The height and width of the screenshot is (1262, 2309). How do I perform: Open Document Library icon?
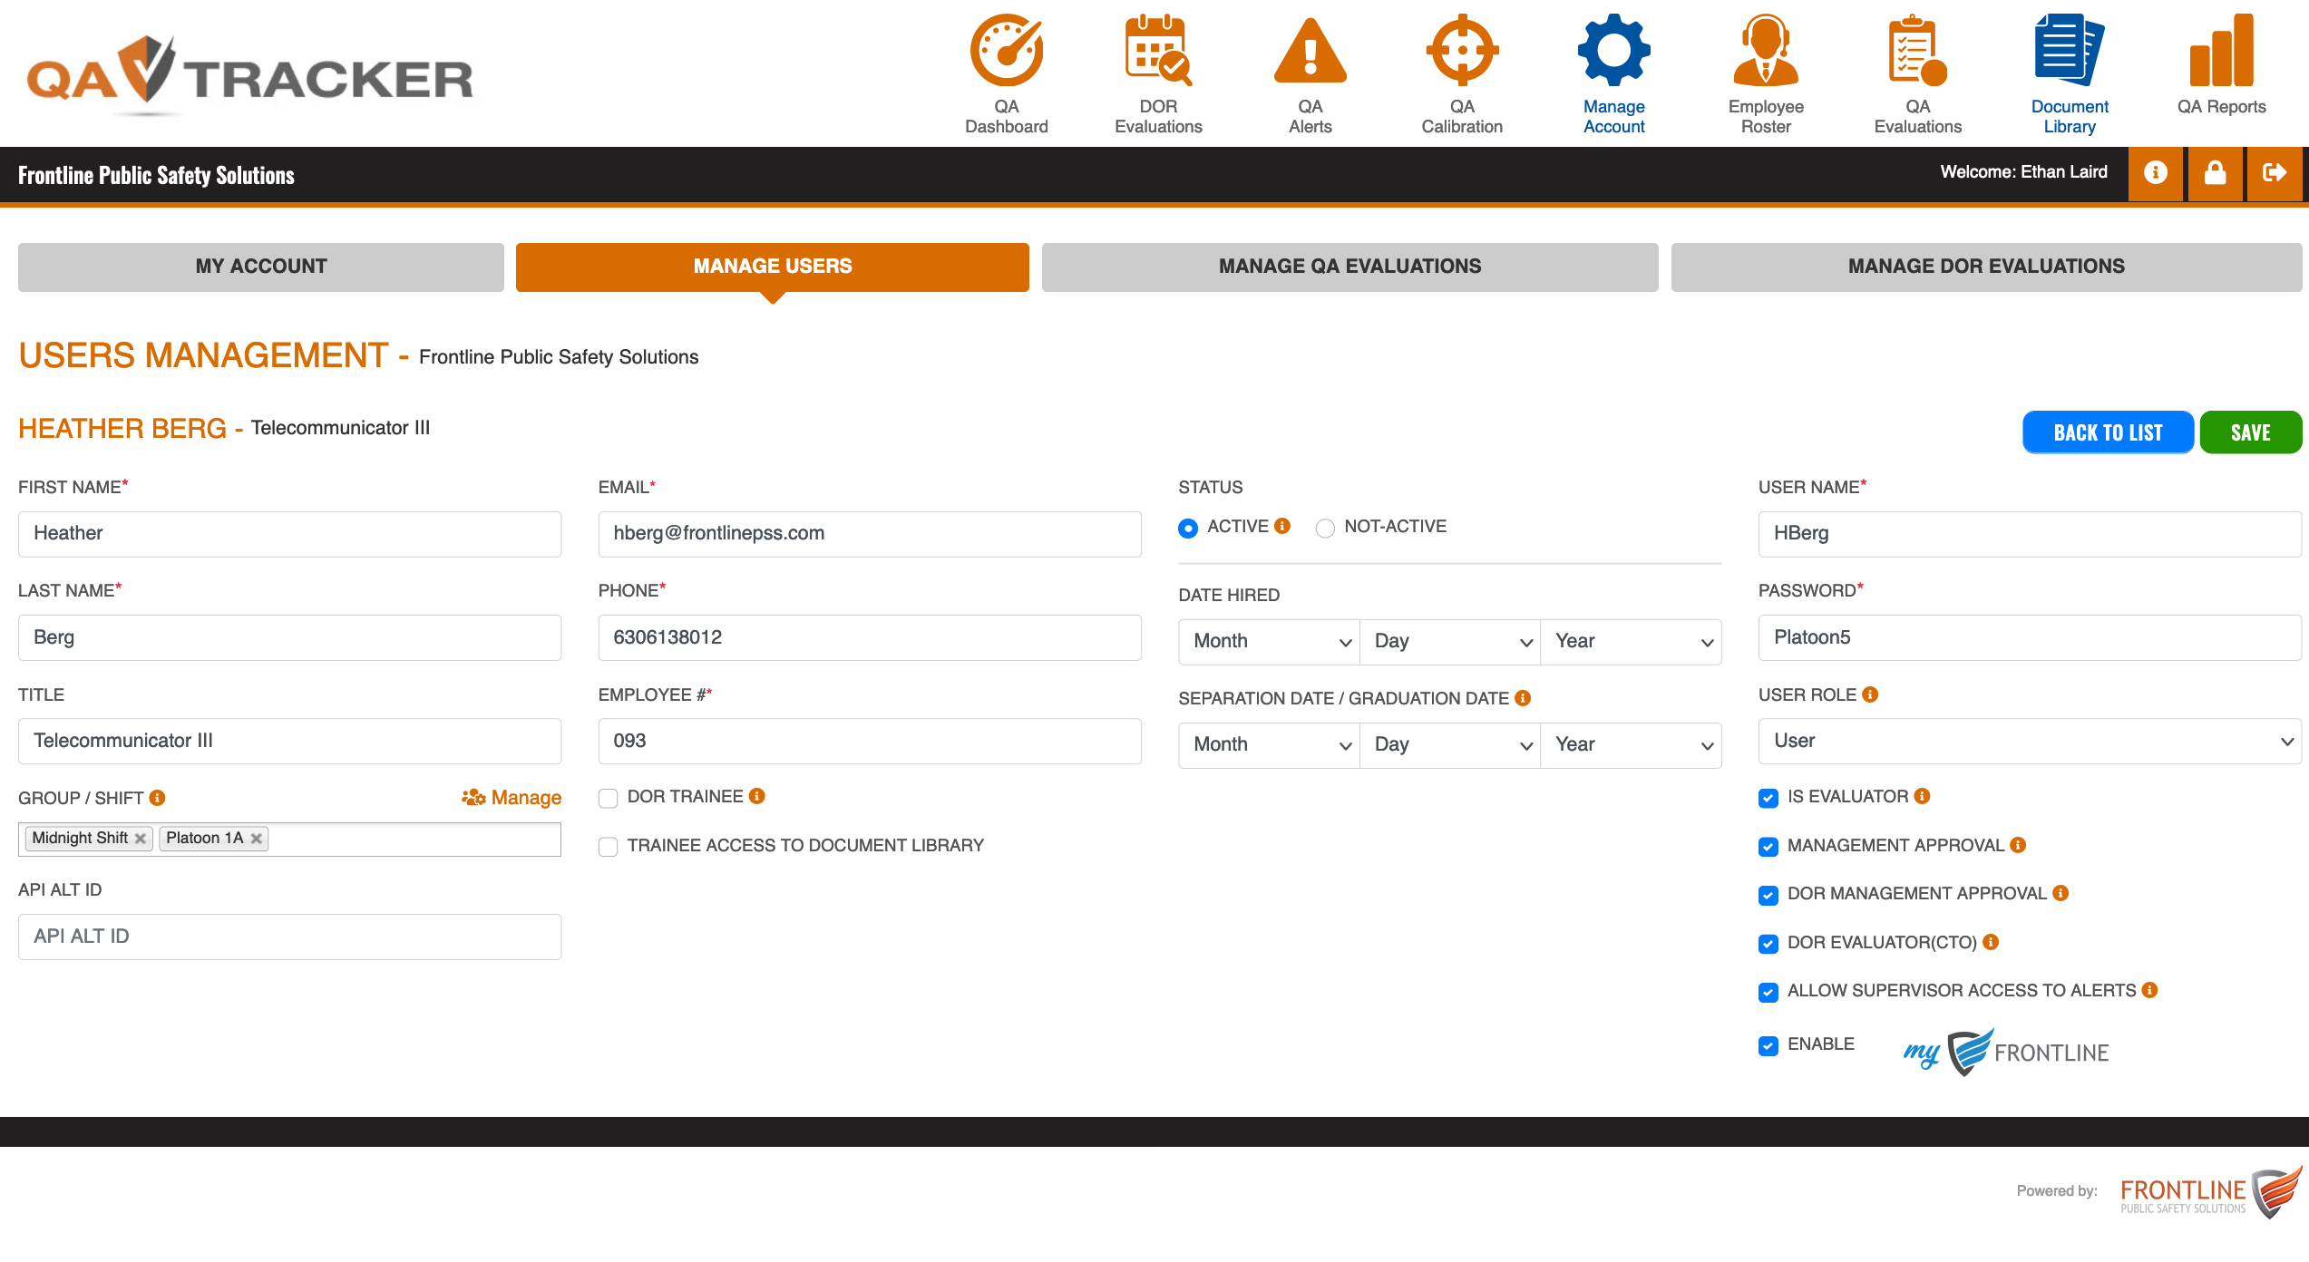tap(2070, 50)
